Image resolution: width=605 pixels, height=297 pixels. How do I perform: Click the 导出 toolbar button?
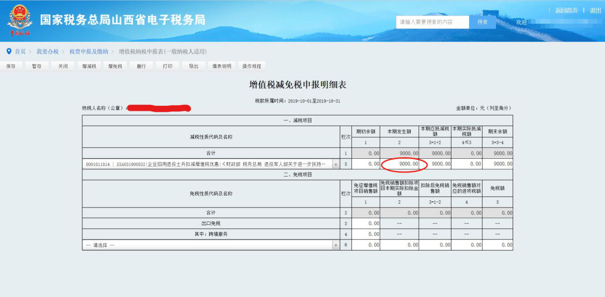[193, 66]
